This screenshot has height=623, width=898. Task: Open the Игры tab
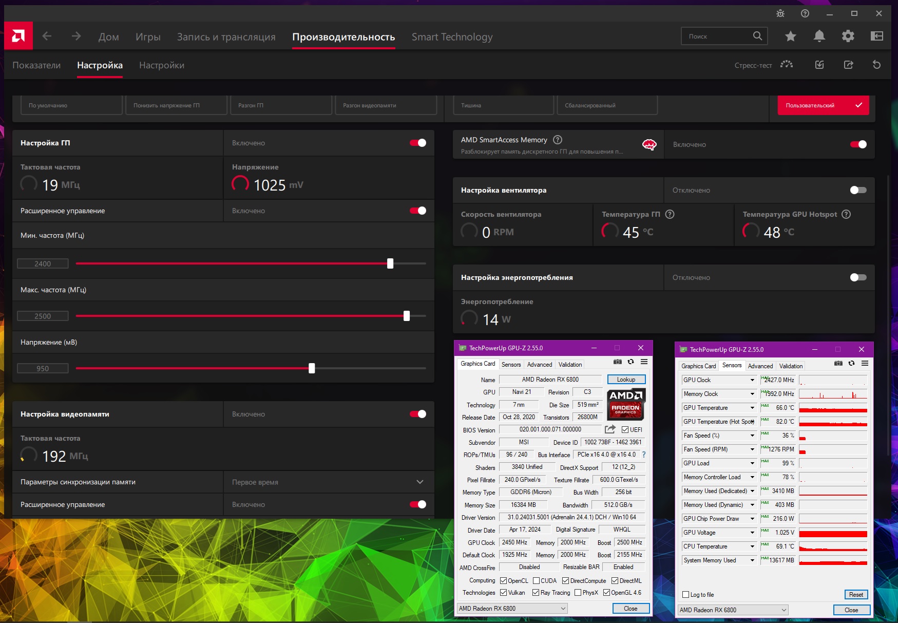(x=148, y=37)
